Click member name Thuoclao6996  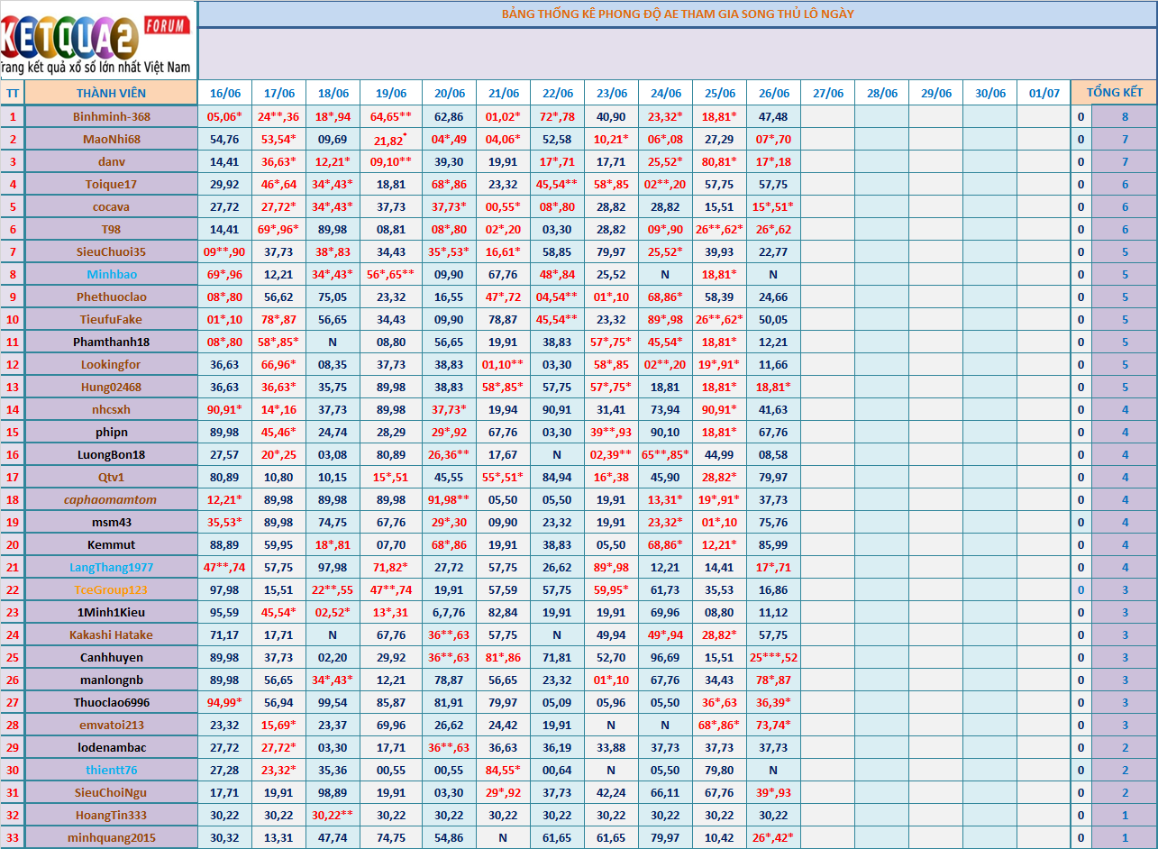pos(111,702)
